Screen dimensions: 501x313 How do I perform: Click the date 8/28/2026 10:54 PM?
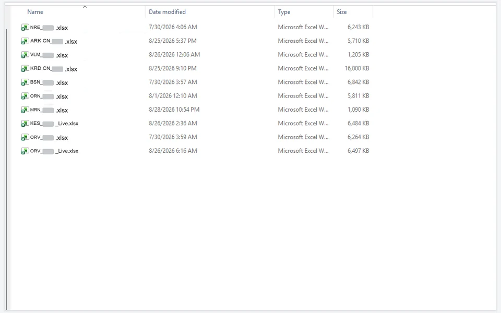(x=174, y=110)
